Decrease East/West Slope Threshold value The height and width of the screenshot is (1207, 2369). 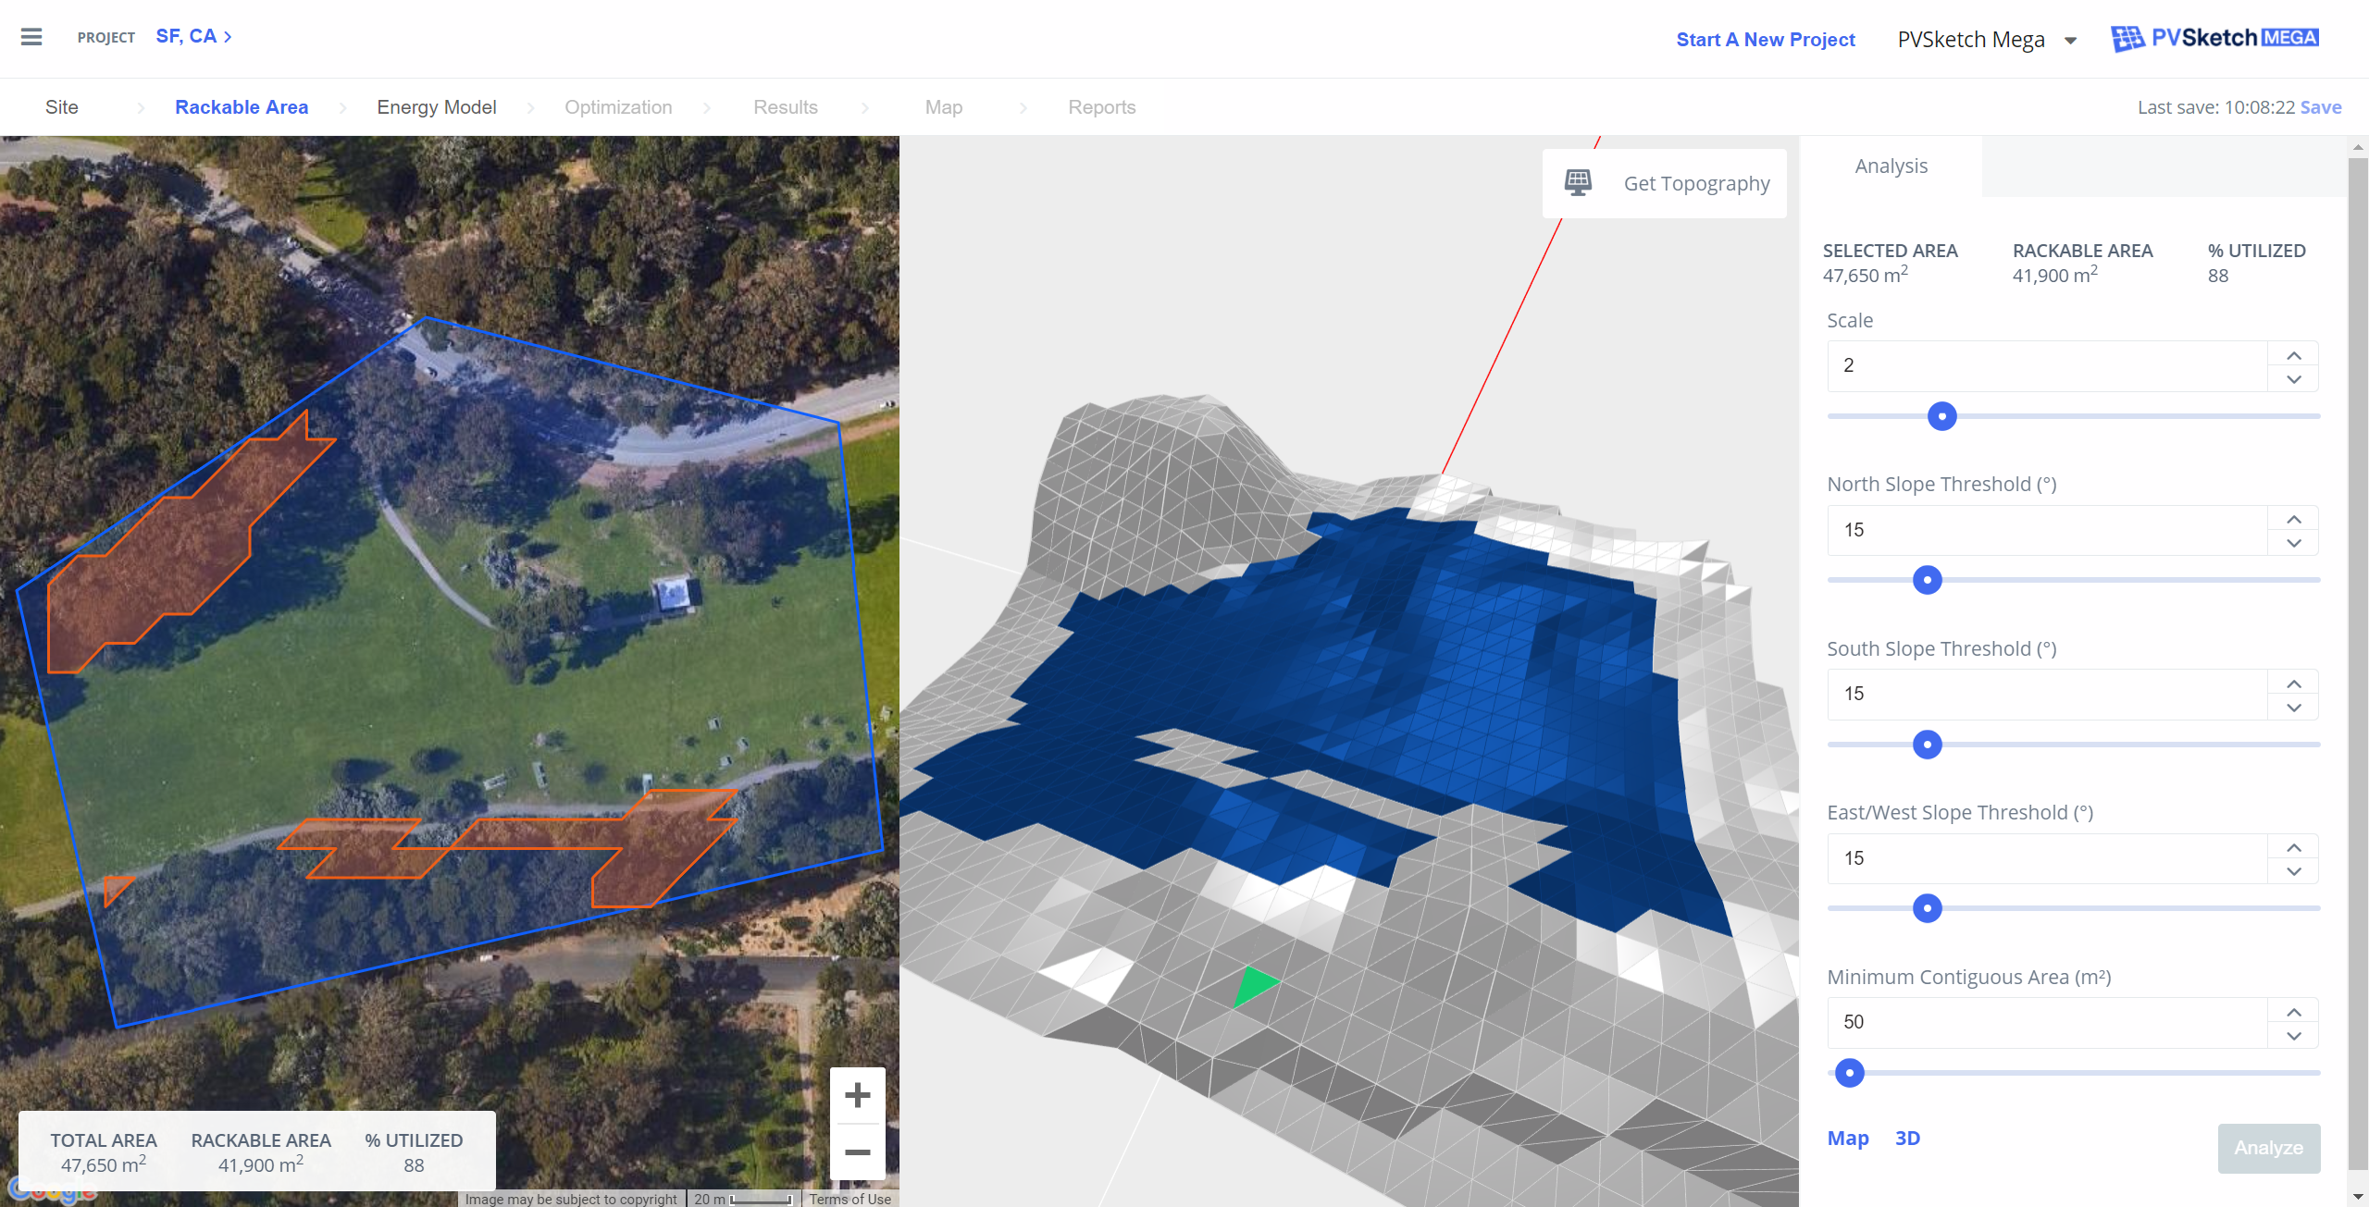click(x=2293, y=871)
